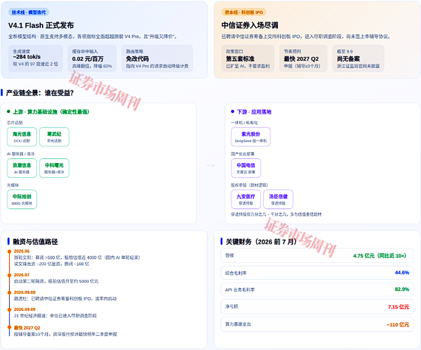
Task: Select the 净亏损 7.15 亿元 financial row
Action: pos(317,307)
